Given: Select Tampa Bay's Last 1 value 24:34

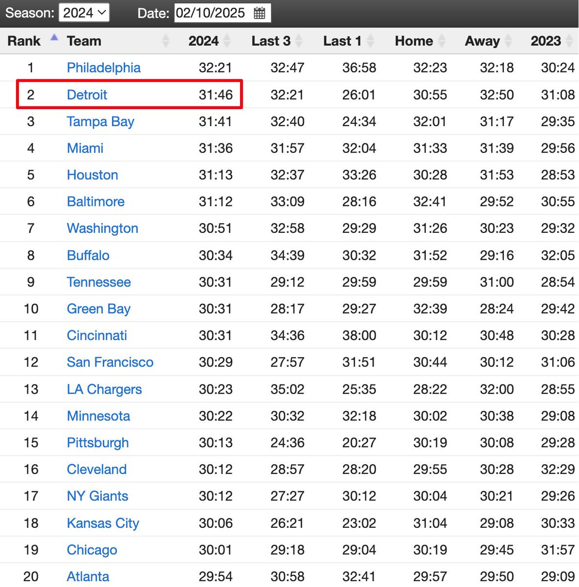Looking at the screenshot, I should (x=359, y=121).
